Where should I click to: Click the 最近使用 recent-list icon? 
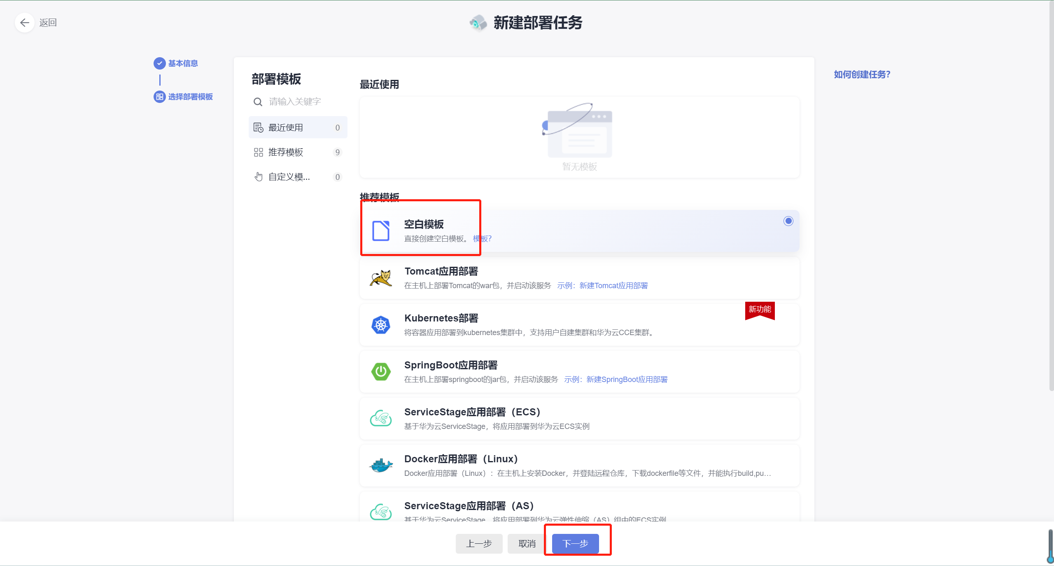258,128
